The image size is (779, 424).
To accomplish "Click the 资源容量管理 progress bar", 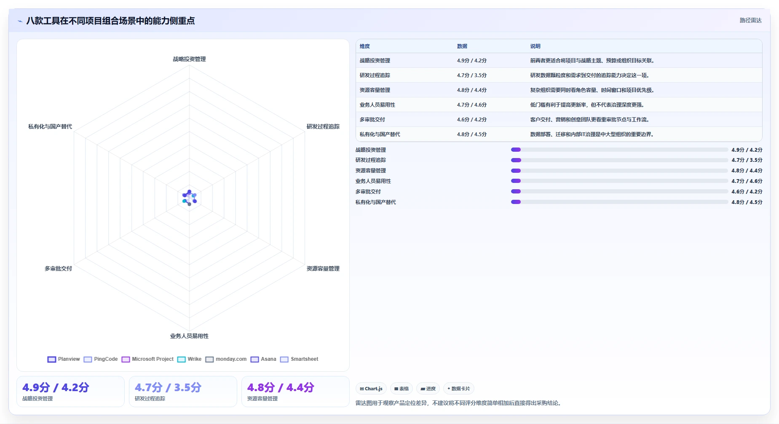I will pyautogui.click(x=619, y=171).
